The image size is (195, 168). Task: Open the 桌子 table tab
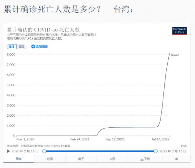coord(81,159)
